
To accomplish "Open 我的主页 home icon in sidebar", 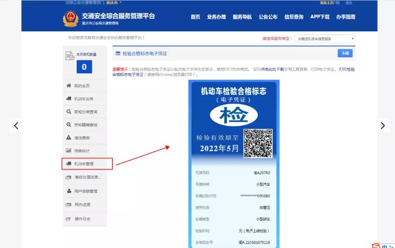I will point(69,85).
